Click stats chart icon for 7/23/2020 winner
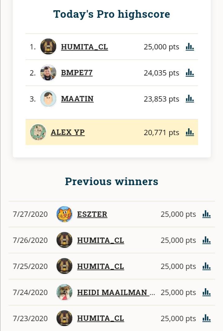This screenshot has width=223, height=331. (x=207, y=319)
